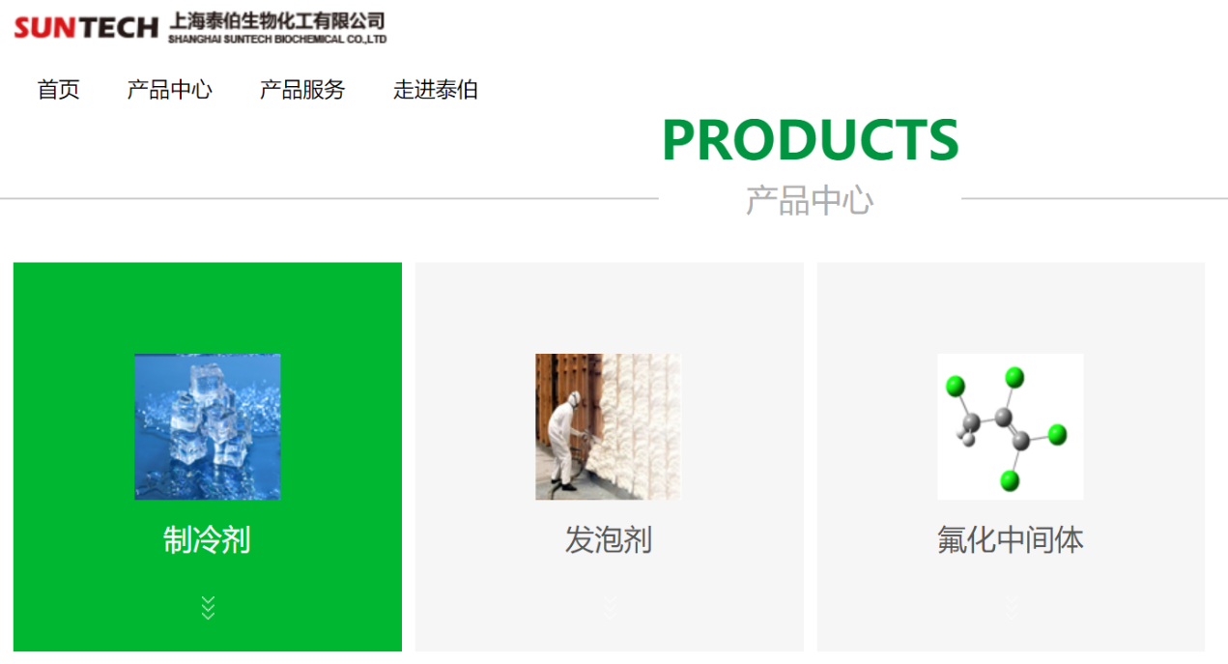Open the 产品中心 navigation menu item
The height and width of the screenshot is (664, 1228).
click(x=169, y=90)
